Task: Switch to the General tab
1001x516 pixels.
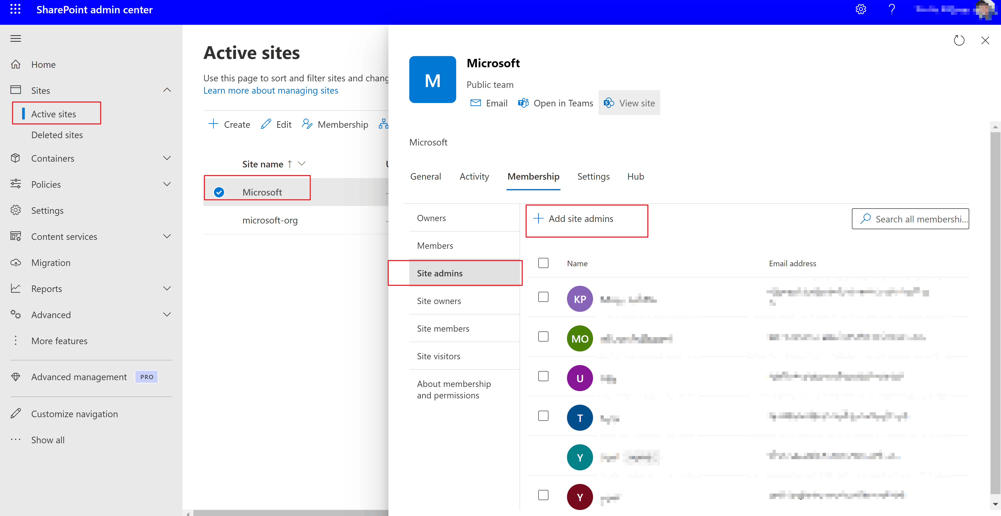Action: tap(425, 177)
